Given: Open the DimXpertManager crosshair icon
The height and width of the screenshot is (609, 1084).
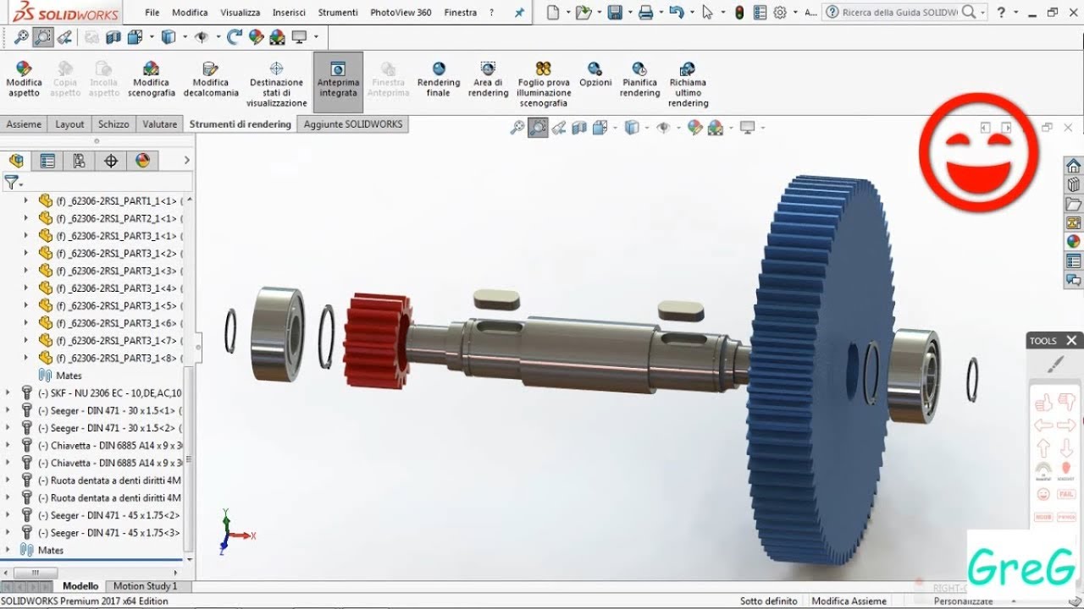Looking at the screenshot, I should 111,161.
